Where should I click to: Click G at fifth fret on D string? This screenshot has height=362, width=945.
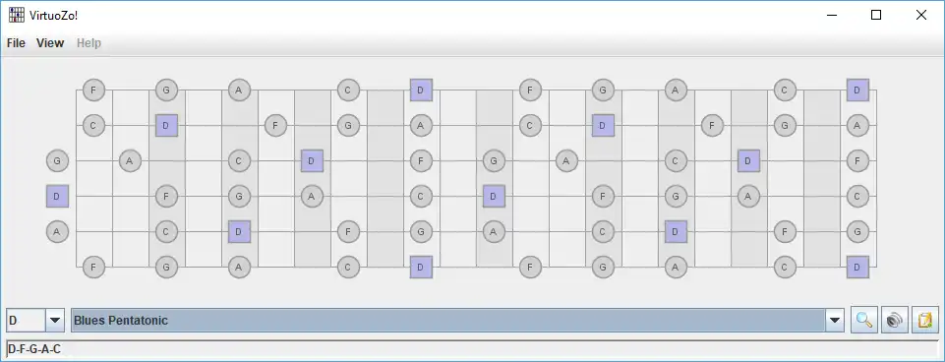[239, 196]
